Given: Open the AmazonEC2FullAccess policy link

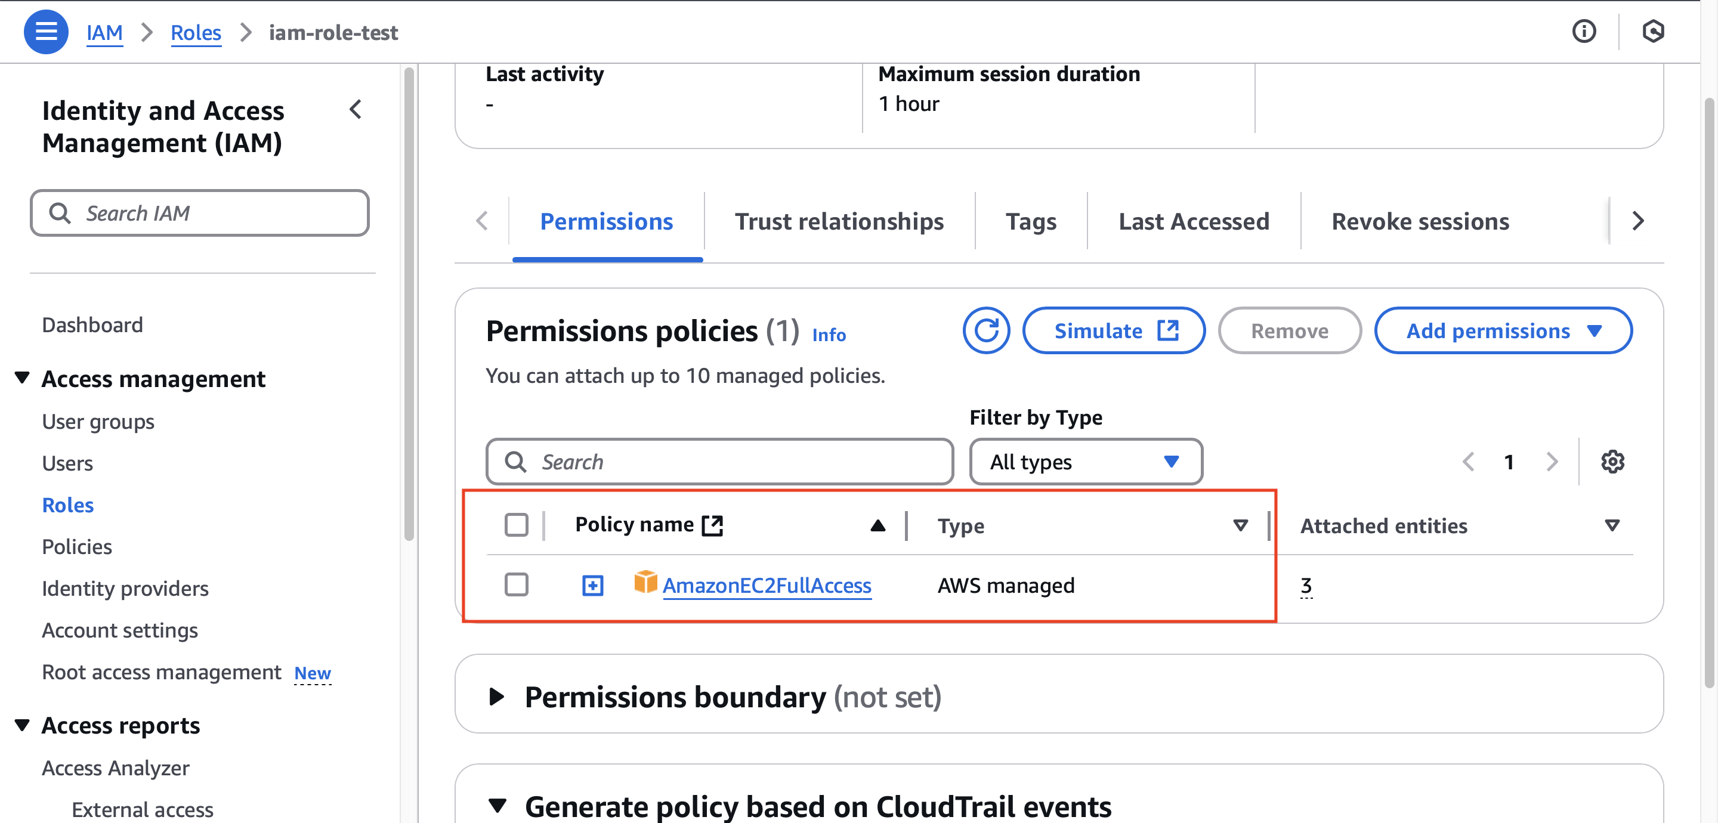Looking at the screenshot, I should coord(767,586).
